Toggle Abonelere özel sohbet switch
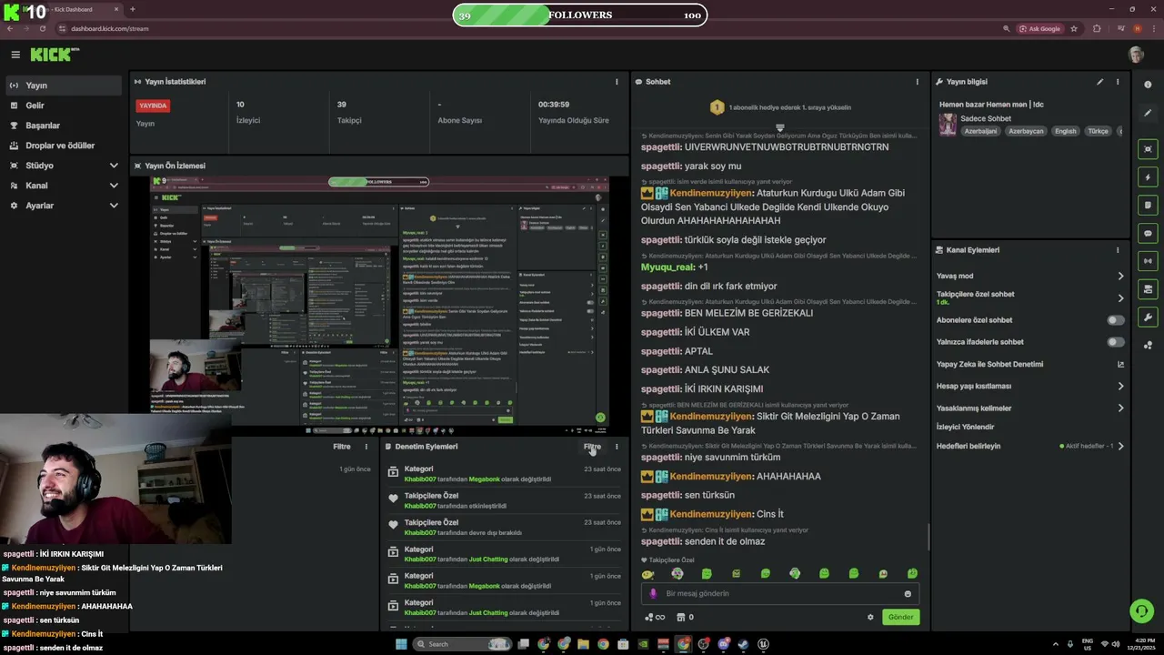1164x655 pixels. tap(1115, 320)
